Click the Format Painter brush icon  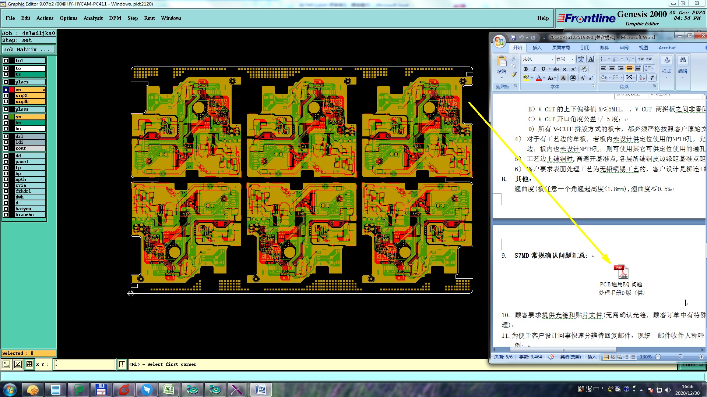(514, 75)
